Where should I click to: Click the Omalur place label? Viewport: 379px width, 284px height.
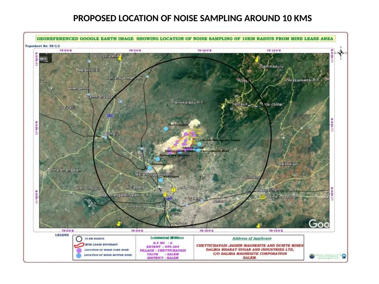tap(113, 134)
